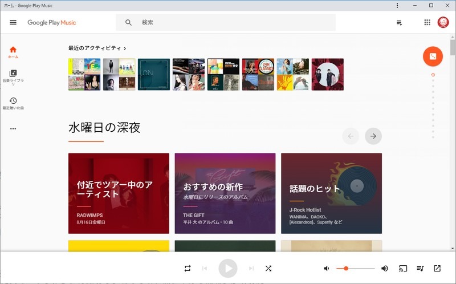This screenshot has height=284, width=456.
Task: Toggle shuffle mode
Action: tap(268, 268)
